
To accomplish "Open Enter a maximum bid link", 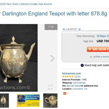I will click(x=102, y=57).
